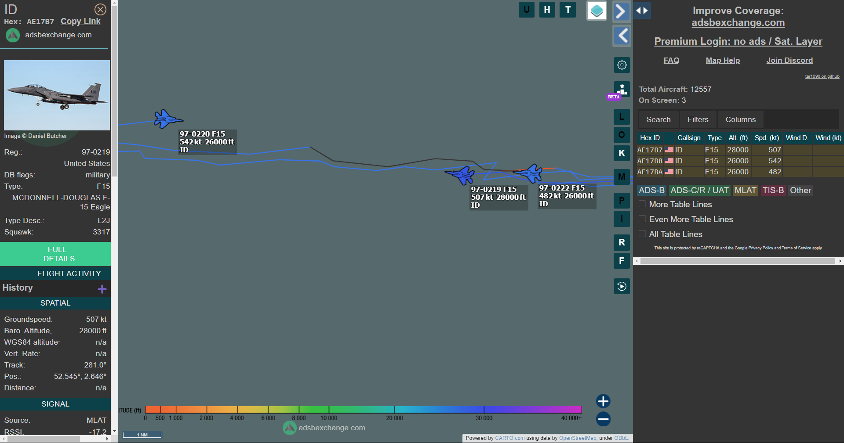Sort table by Hex ID column
The height and width of the screenshot is (443, 844).
[650, 138]
